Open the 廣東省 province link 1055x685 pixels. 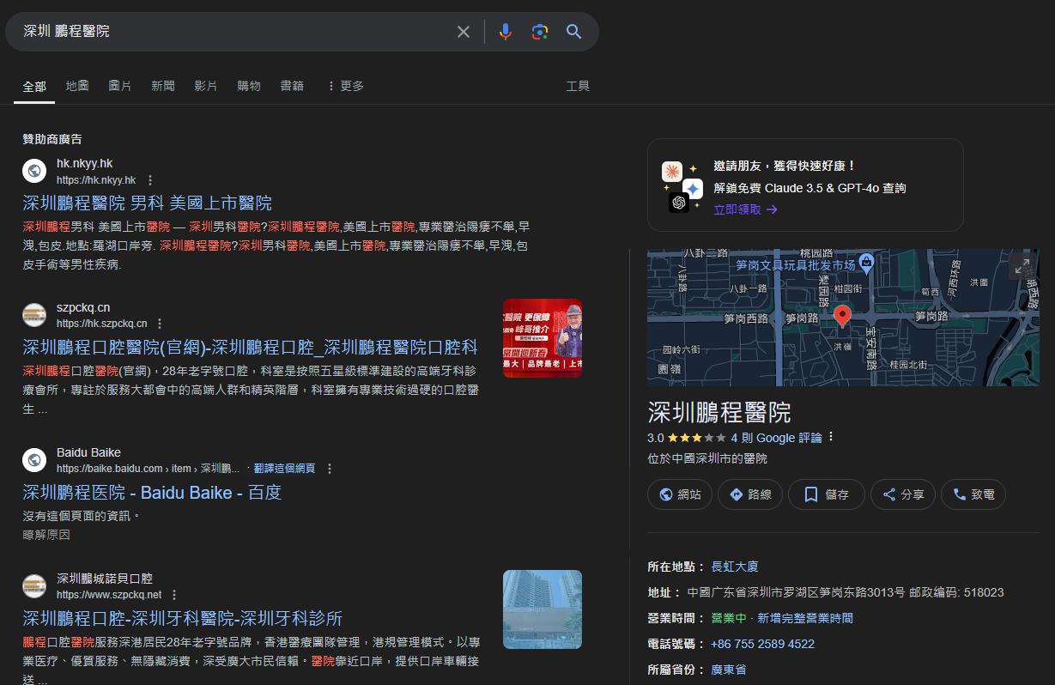(729, 670)
